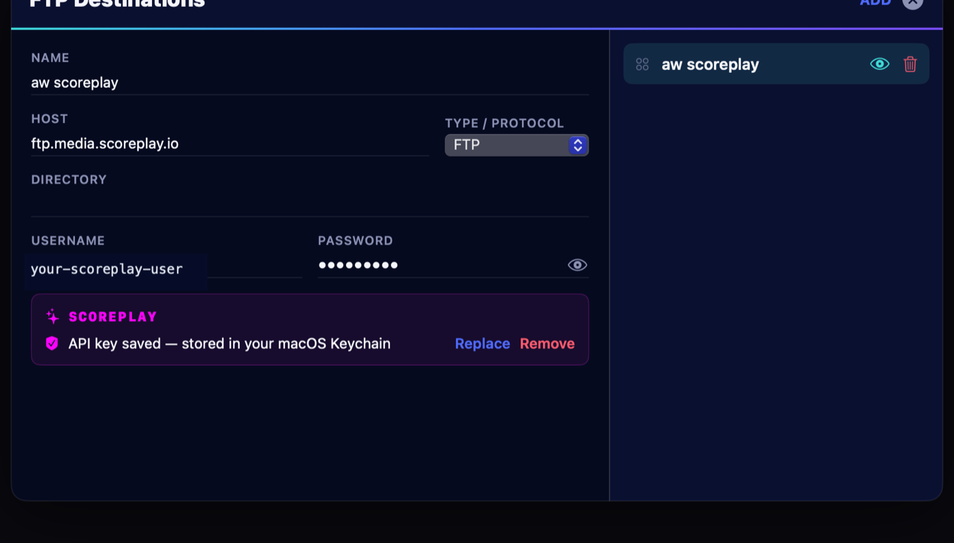Edit the Host field

pyautogui.click(x=230, y=144)
